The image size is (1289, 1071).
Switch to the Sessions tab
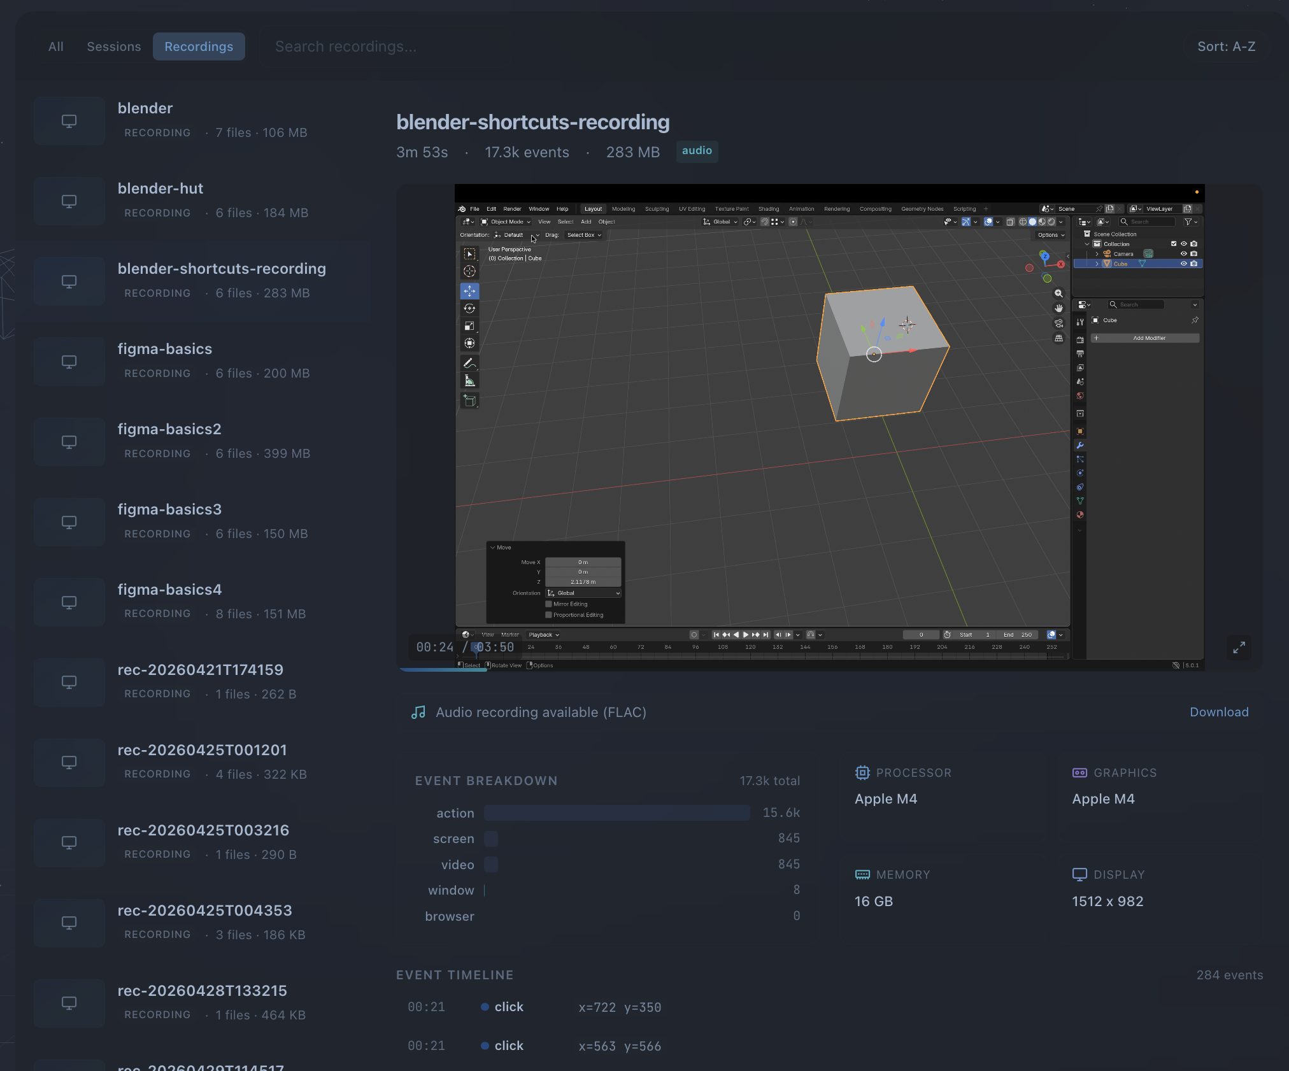[x=114, y=46]
